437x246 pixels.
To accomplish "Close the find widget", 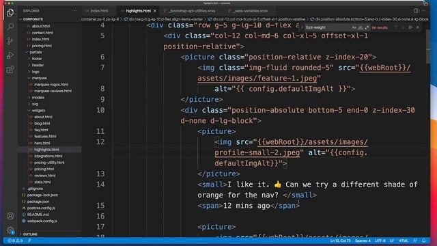I will coord(417,27).
